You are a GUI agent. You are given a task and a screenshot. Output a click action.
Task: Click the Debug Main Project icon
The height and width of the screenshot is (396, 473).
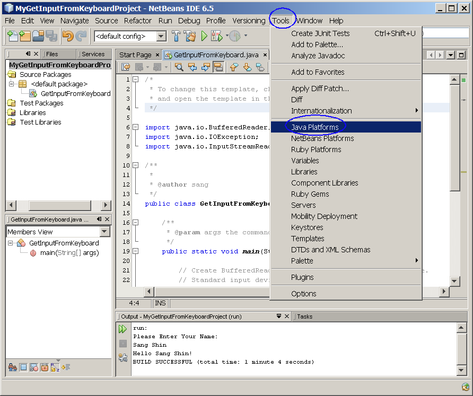point(216,36)
